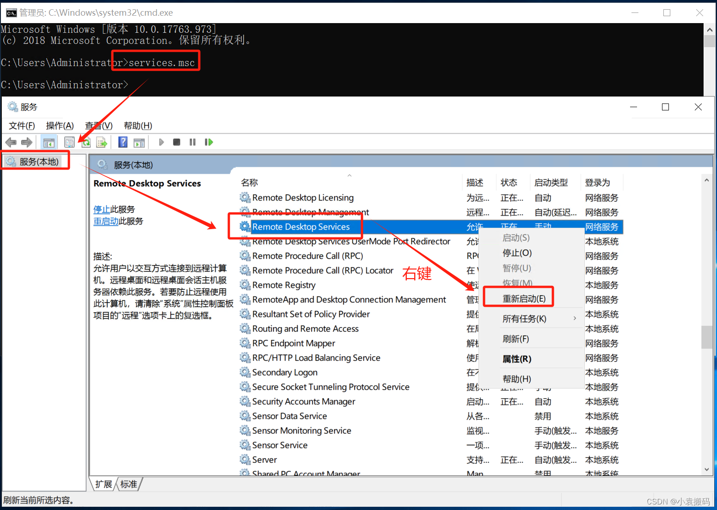Maximize the 服务 window
This screenshot has height=510, width=717.
[x=666, y=107]
